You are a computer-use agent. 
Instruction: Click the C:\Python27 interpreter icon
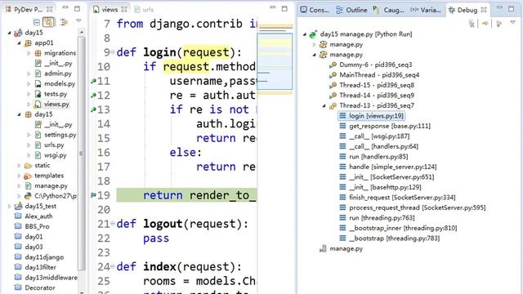point(29,196)
